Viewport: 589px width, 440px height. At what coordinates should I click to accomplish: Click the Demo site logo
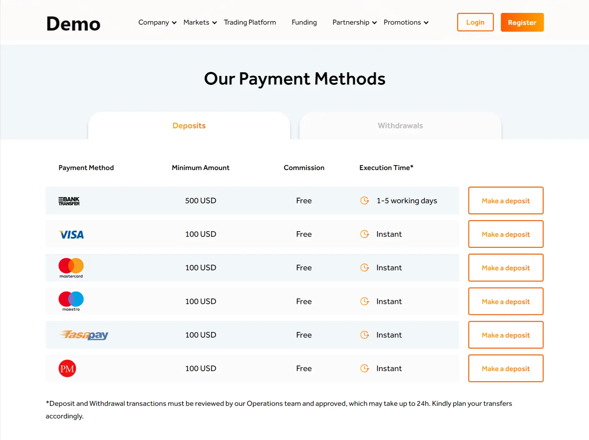(x=73, y=24)
